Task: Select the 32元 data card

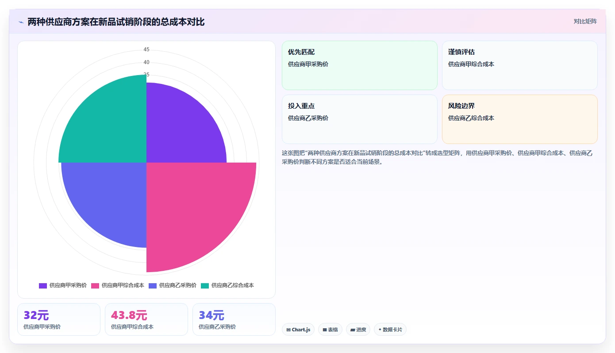Action: click(59, 319)
